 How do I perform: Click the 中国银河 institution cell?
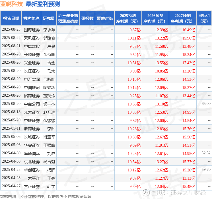(x=32, y=88)
